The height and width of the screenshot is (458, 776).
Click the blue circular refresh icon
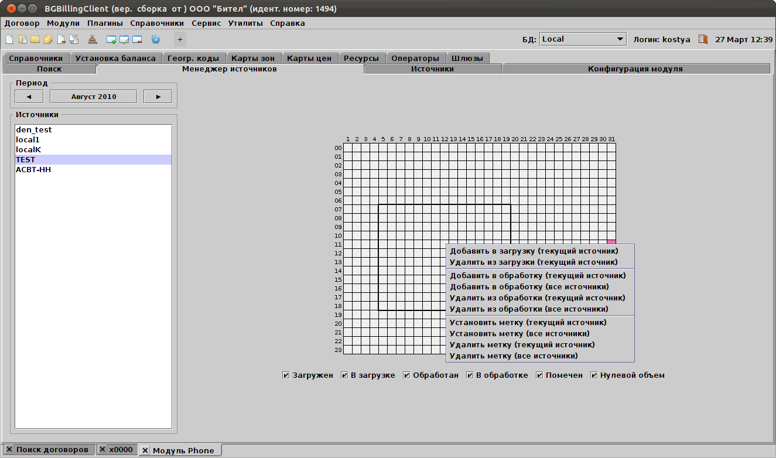coord(155,40)
